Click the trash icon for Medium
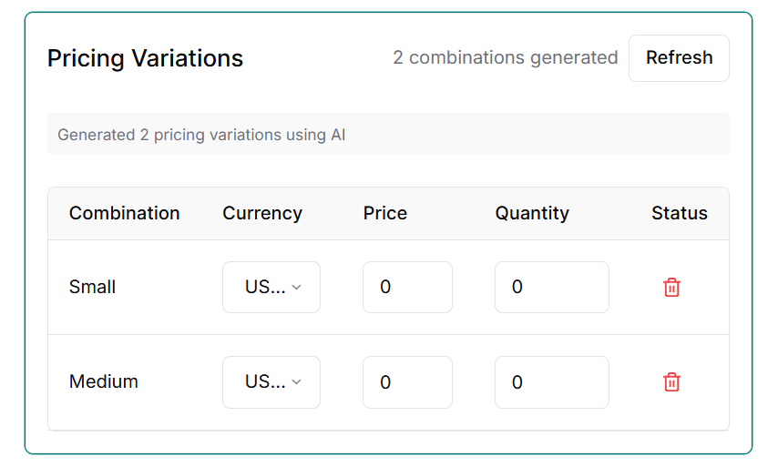 tap(671, 382)
